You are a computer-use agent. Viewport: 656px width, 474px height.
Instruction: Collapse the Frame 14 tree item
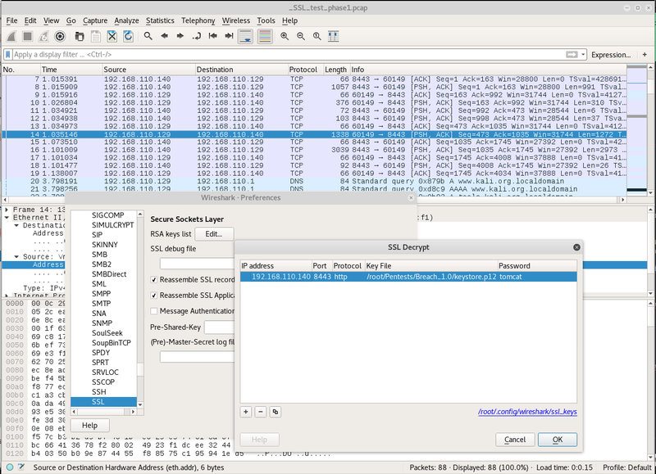click(7, 209)
